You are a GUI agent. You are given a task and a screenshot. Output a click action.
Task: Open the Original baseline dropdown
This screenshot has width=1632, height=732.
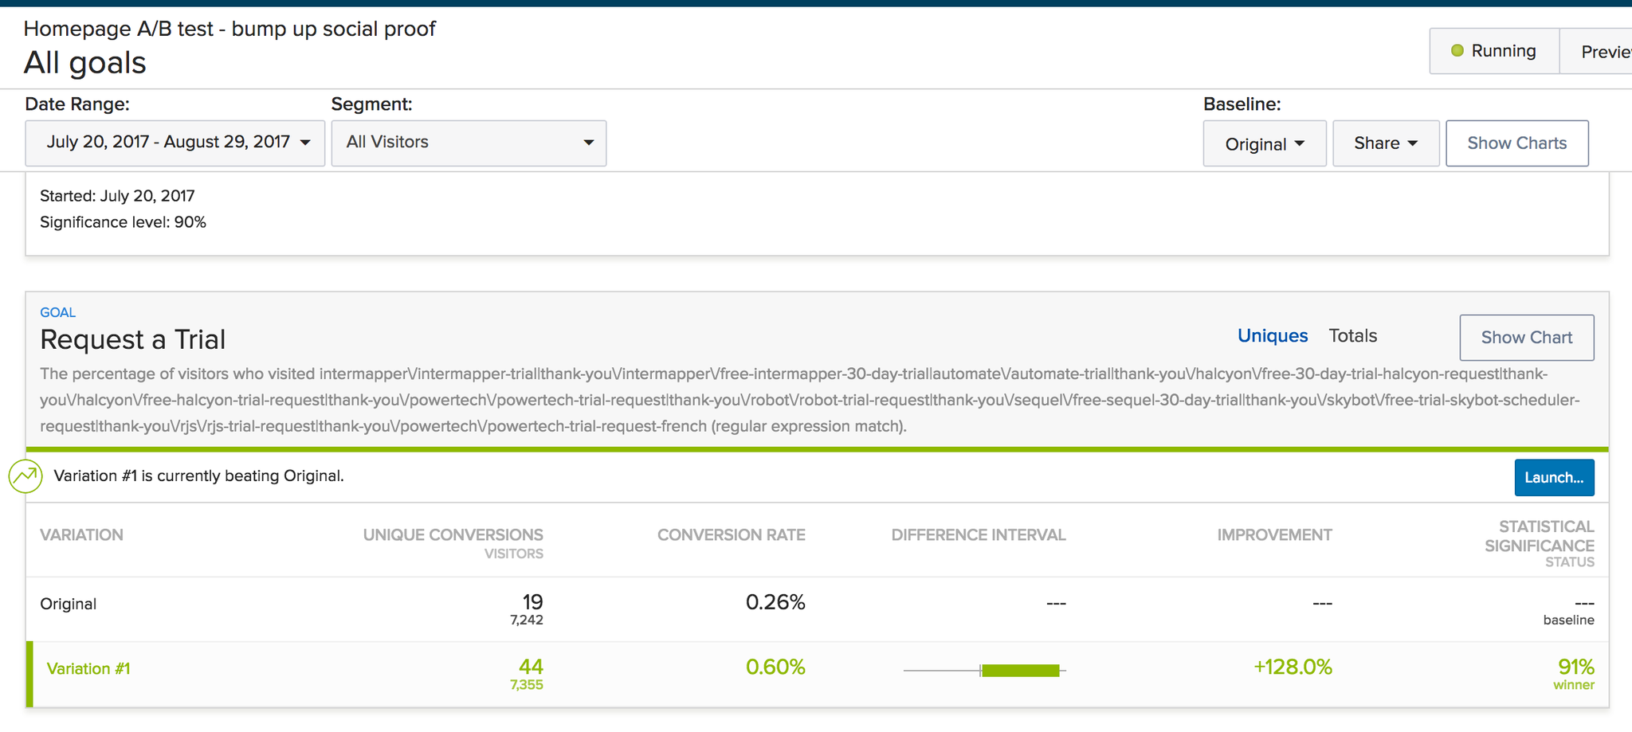(1265, 143)
